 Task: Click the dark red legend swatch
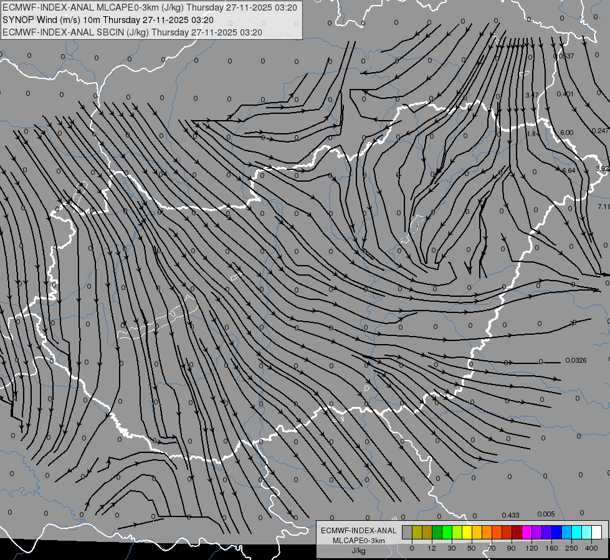[x=517, y=532]
